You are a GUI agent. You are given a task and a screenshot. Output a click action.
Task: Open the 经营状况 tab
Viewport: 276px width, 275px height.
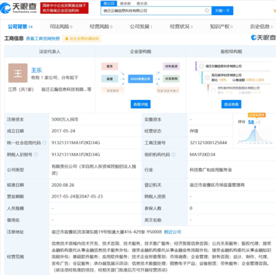click(181, 27)
